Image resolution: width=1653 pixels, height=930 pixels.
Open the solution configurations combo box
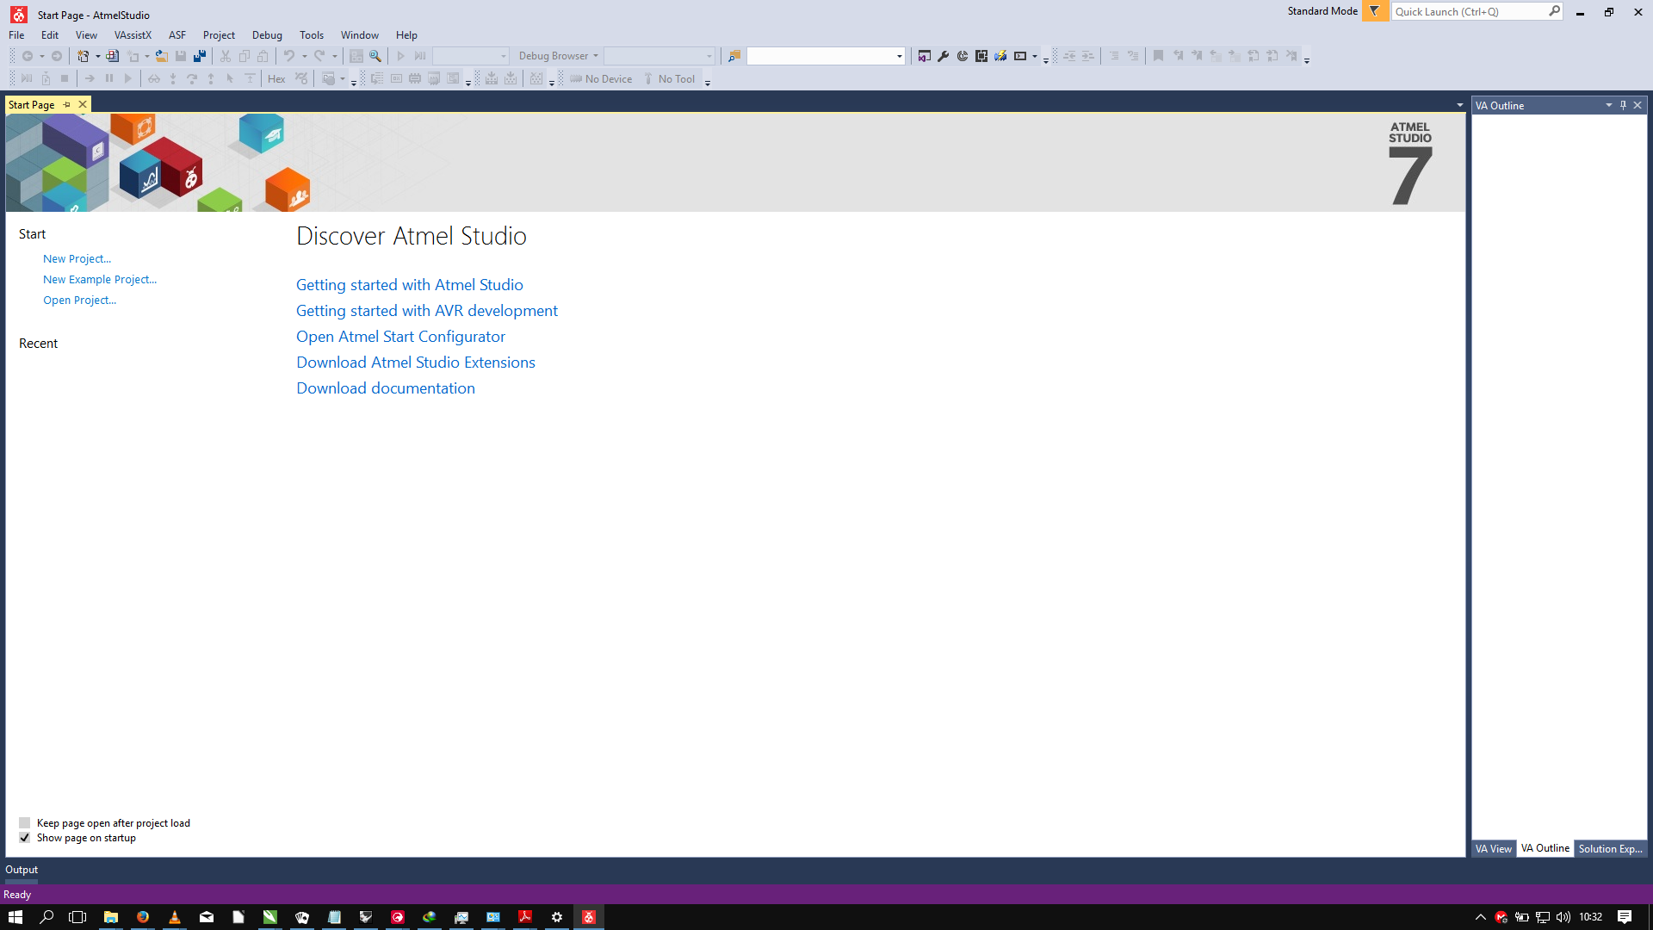point(470,56)
